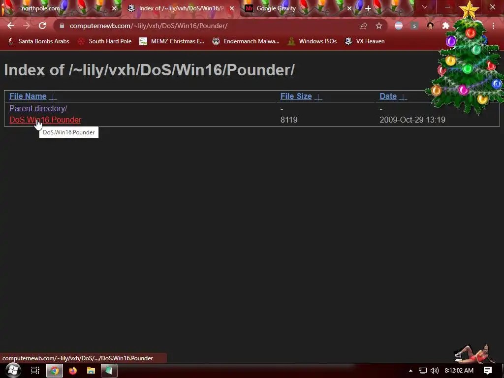Close the Index of Pounder tab
Screen dimensions: 504x378
232,8
